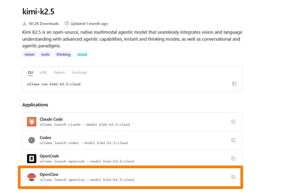Click the ollama launch codex command text
287x194 pixels.
click(x=84, y=143)
